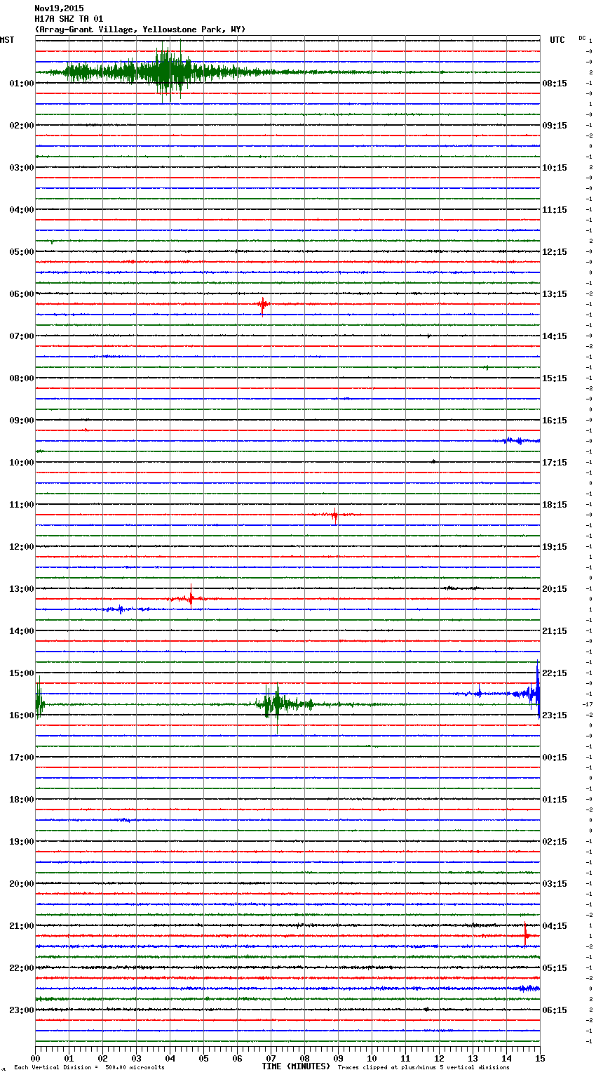The image size is (596, 1077).
Task: Select the 05:00 MST time label
Action: pyautogui.click(x=22, y=252)
